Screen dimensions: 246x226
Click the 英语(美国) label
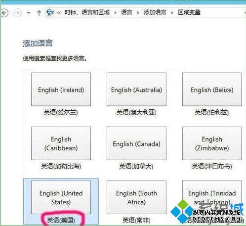[x=61, y=220]
